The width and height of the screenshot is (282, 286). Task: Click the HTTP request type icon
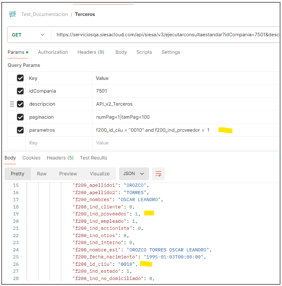tap(12, 14)
